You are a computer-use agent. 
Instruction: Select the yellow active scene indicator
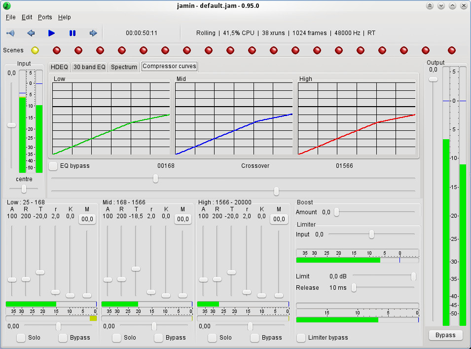[35, 50]
